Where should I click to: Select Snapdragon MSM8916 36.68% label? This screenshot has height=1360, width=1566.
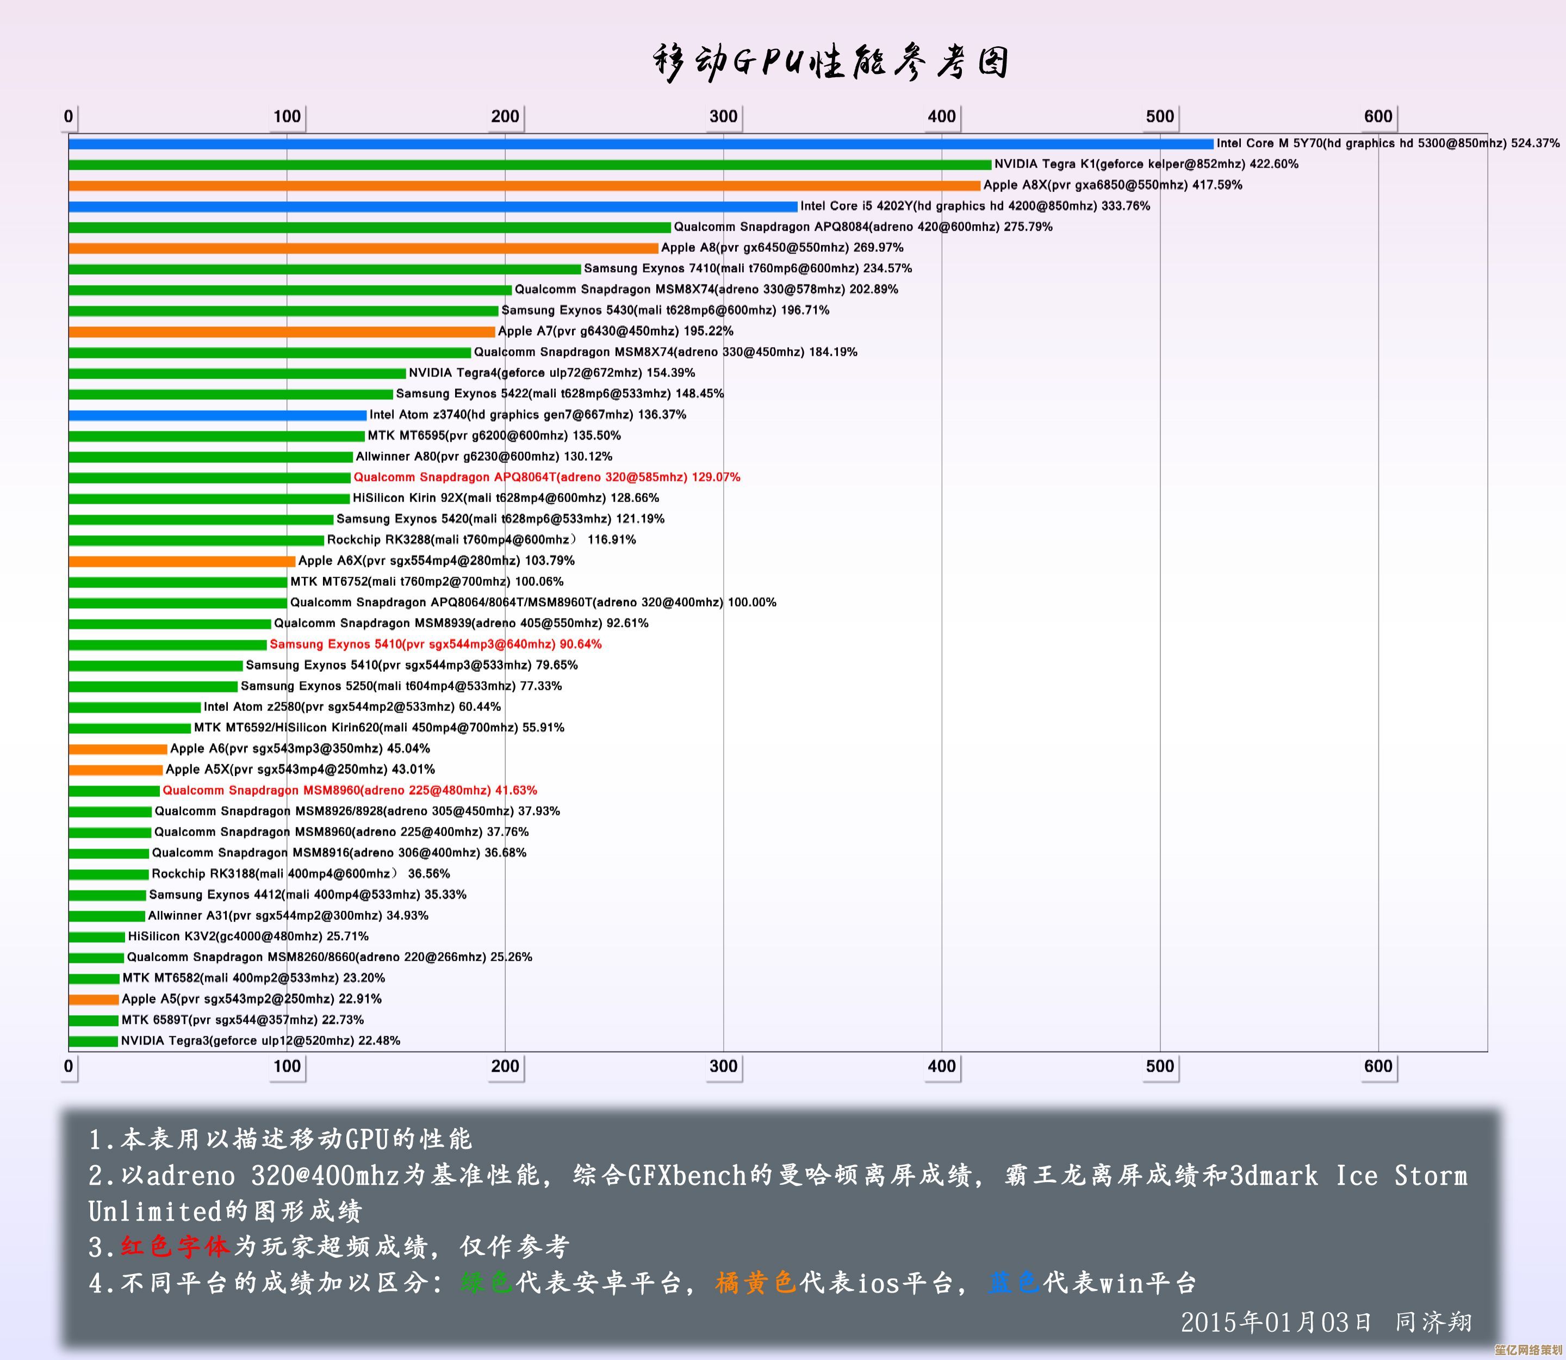(x=338, y=853)
